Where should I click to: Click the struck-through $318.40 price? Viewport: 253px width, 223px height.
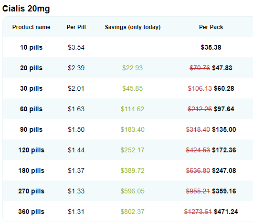point(198,129)
